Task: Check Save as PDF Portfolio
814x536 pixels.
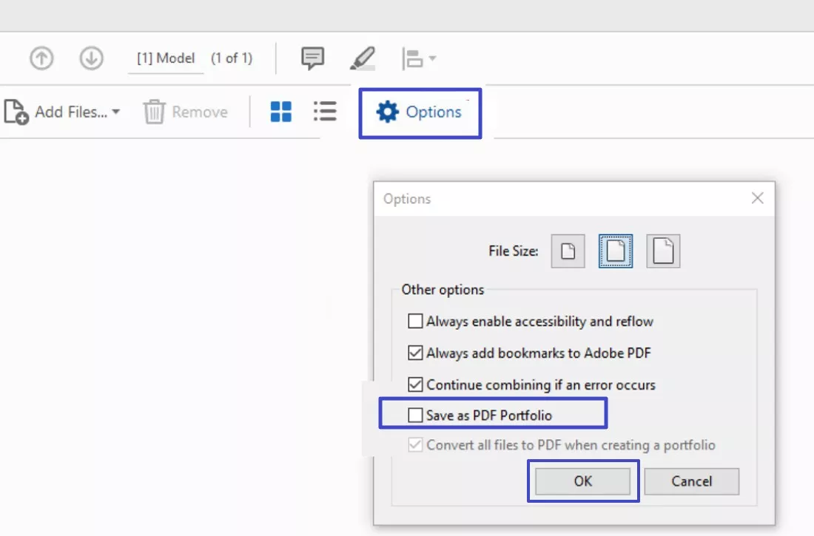Action: point(416,415)
